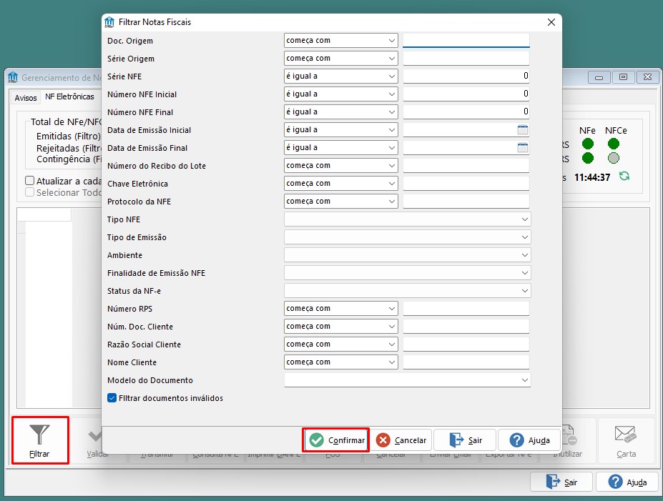663x501 pixels.
Task: Click the 11:44:37 time text
Action: [x=592, y=177]
